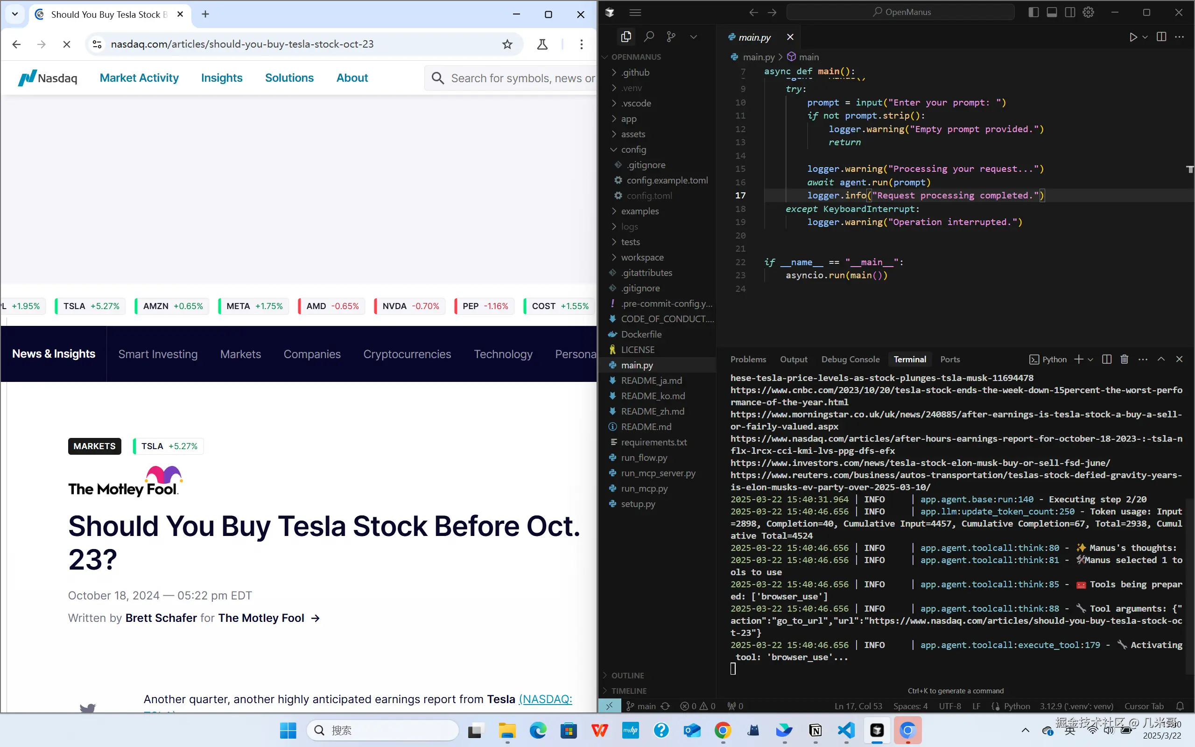Toggle the bottom panel layout button
This screenshot has height=747, width=1195.
tap(1052, 12)
